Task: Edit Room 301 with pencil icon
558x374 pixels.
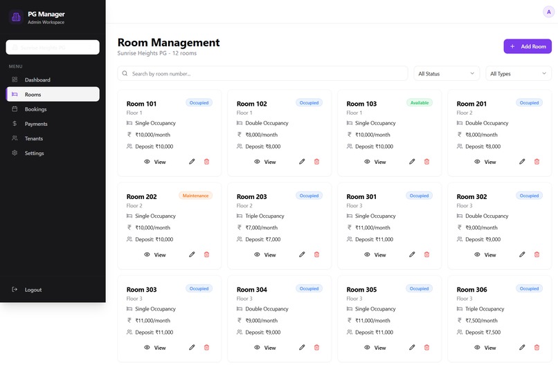Action: (412, 254)
